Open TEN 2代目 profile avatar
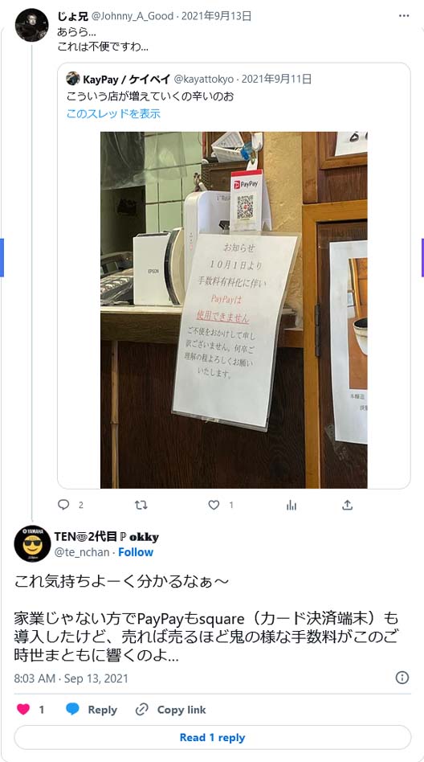Image resolution: width=424 pixels, height=762 pixels. 32,543
